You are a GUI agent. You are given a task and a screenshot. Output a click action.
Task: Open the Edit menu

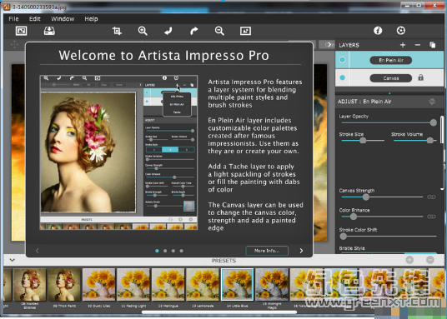35,19
